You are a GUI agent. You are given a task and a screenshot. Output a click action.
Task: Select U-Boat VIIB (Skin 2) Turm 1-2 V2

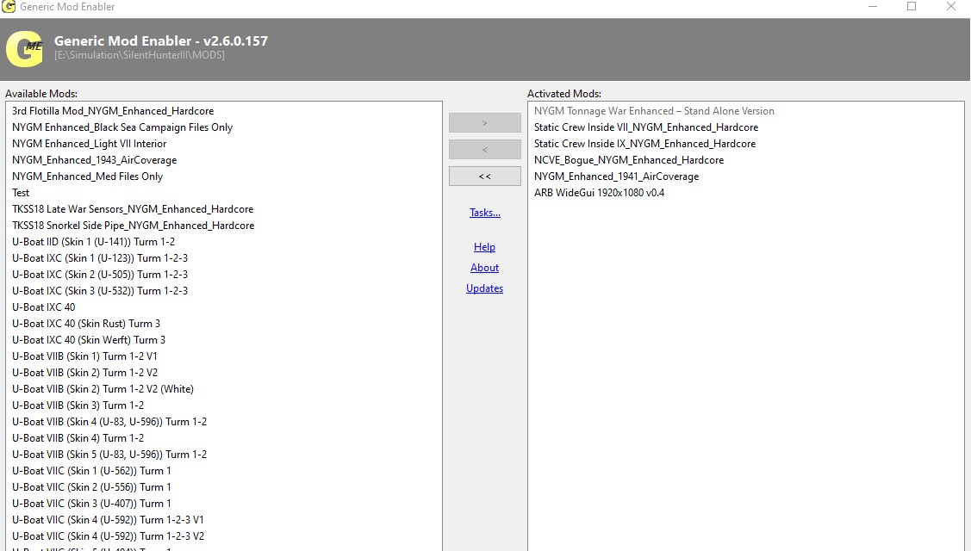(x=84, y=373)
